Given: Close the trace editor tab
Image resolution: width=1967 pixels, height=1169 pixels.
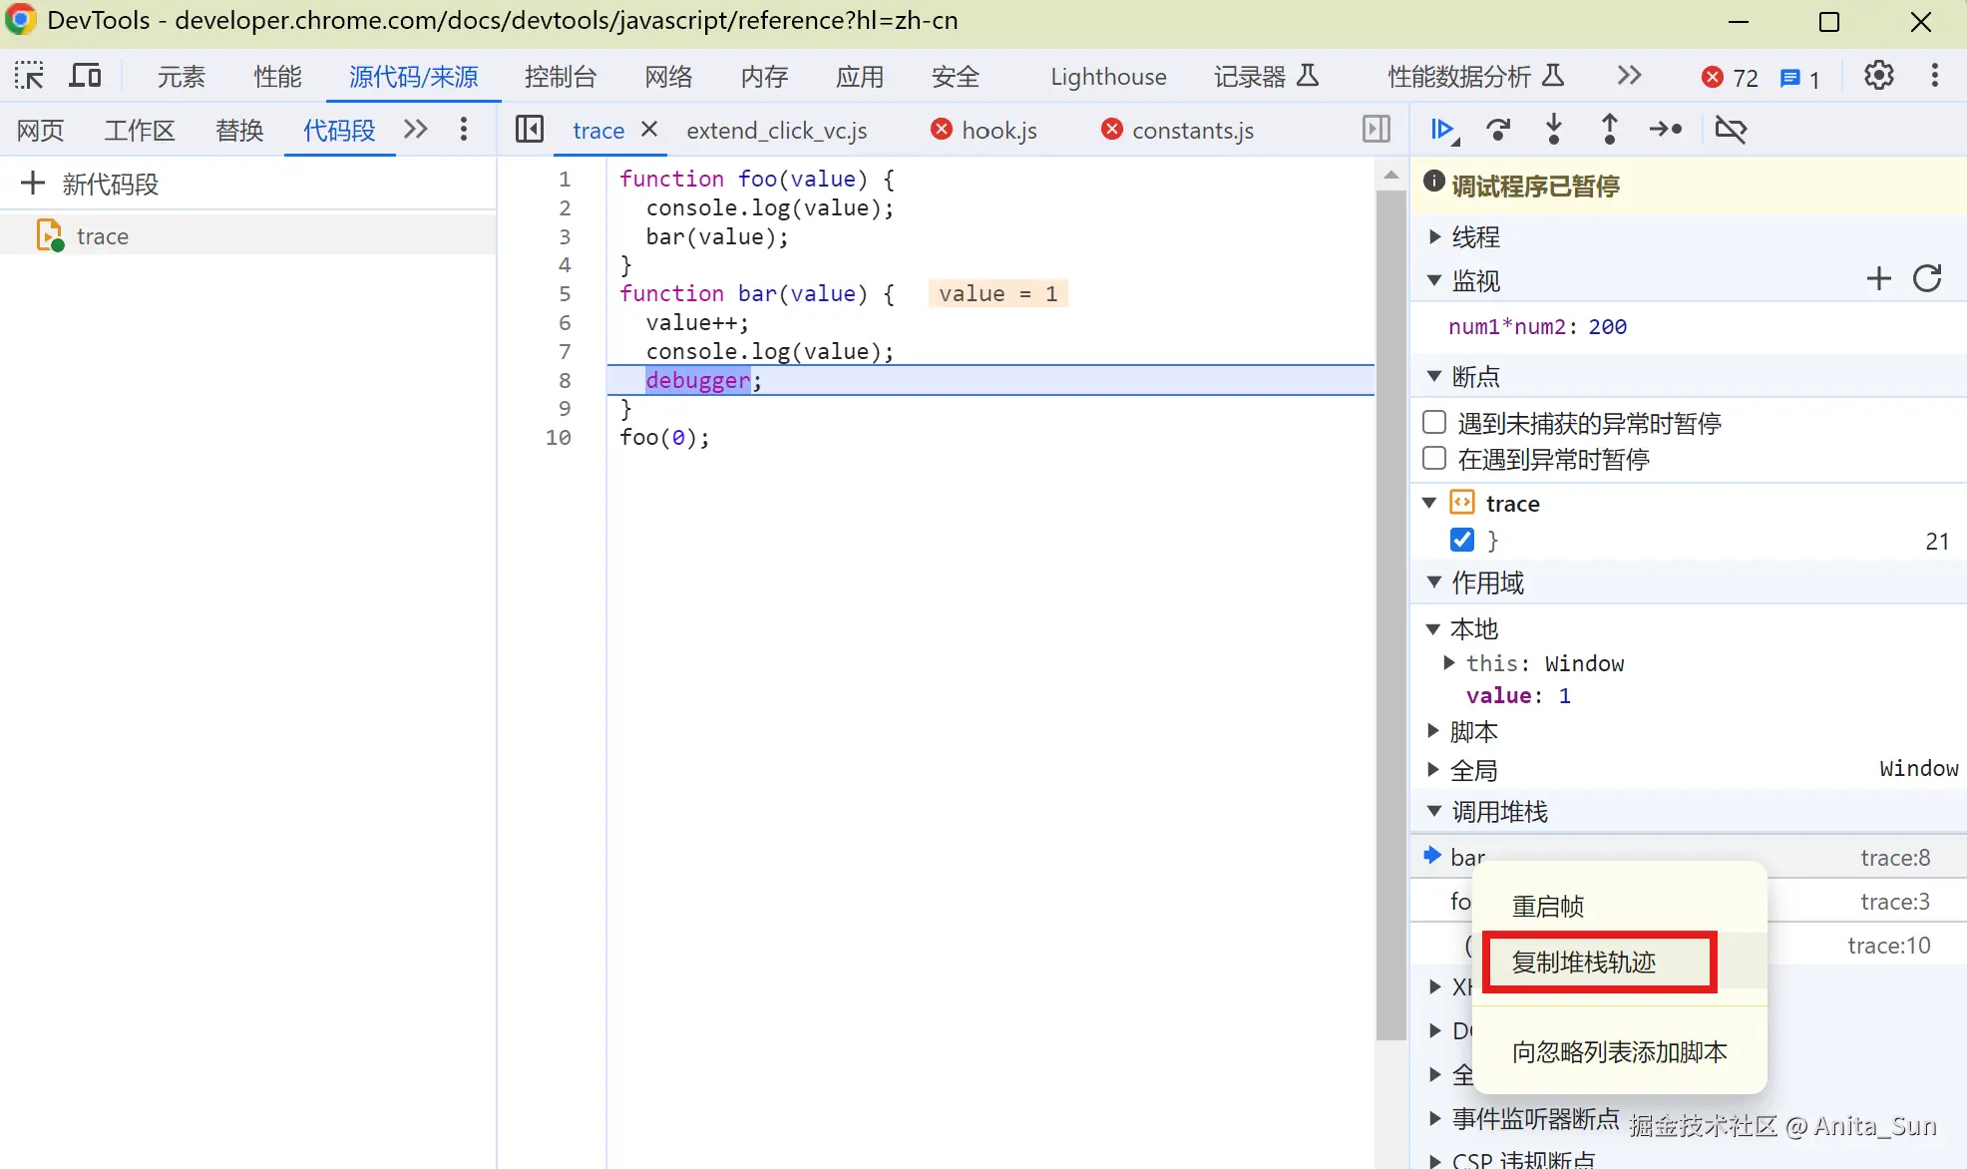Looking at the screenshot, I should click(649, 129).
